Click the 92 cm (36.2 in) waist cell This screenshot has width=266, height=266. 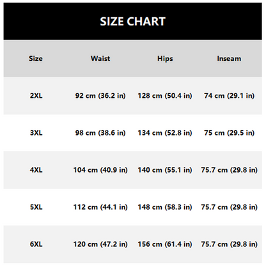(x=100, y=96)
